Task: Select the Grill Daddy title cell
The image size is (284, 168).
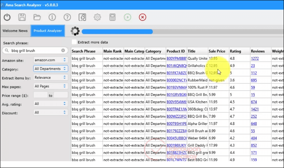Action: 197,145
